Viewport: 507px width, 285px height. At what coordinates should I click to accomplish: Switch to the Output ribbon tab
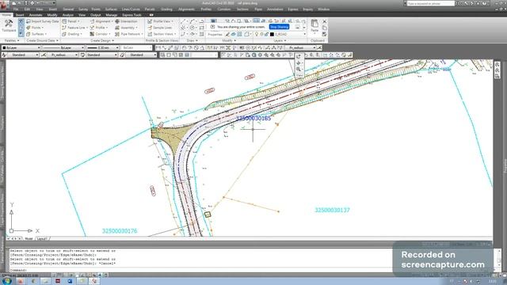pos(95,15)
